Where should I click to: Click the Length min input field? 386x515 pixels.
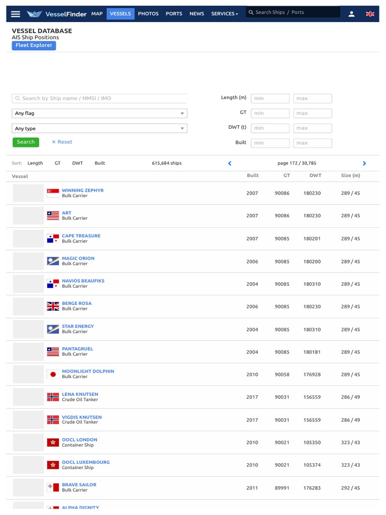pos(270,99)
